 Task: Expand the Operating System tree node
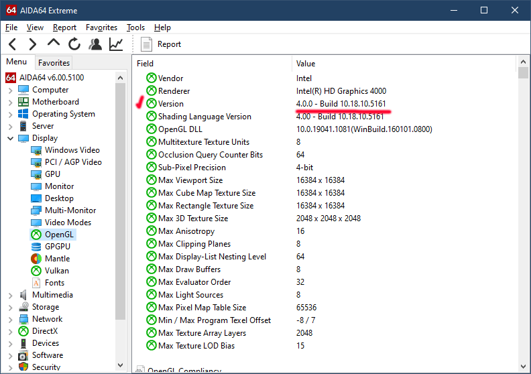[11, 115]
